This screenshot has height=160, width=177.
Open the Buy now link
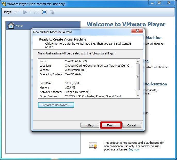pyautogui.click(x=134, y=149)
